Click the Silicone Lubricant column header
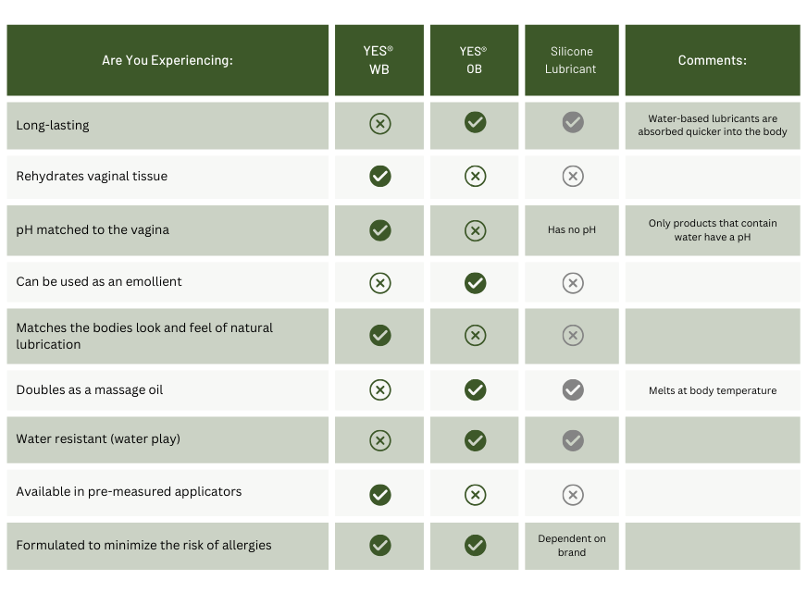807x592 pixels. coord(571,60)
